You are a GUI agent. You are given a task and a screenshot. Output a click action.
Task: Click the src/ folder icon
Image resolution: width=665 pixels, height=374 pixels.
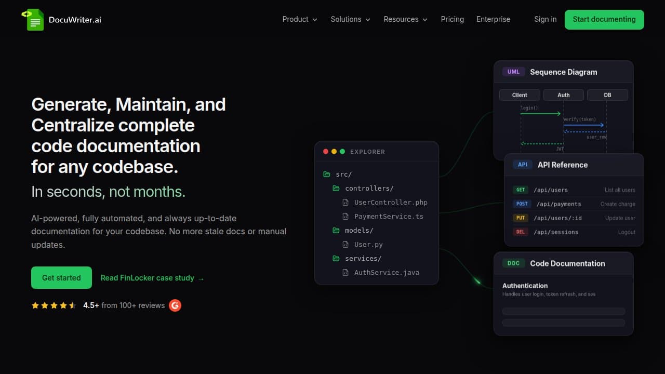[327, 175]
